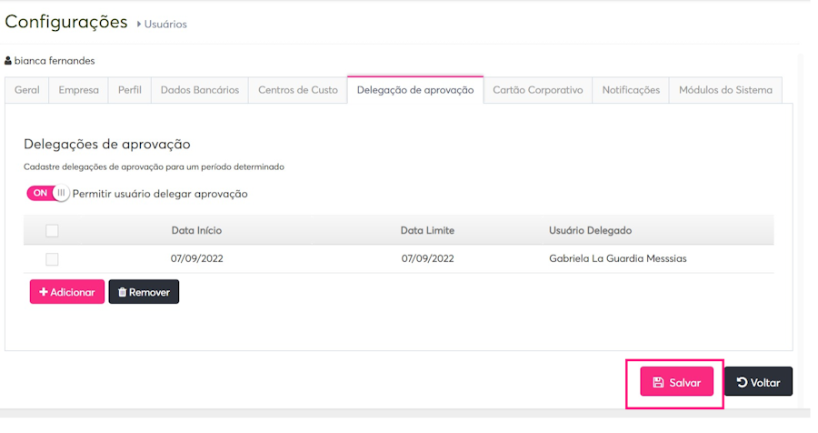Viewport: 818px width, 433px height.
Task: Click the Usuários breadcrumb link
Action: tap(165, 25)
